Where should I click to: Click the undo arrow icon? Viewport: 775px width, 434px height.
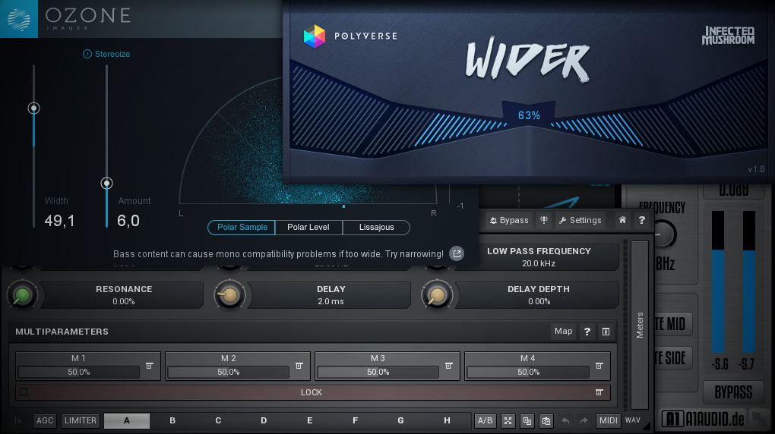coord(565,420)
